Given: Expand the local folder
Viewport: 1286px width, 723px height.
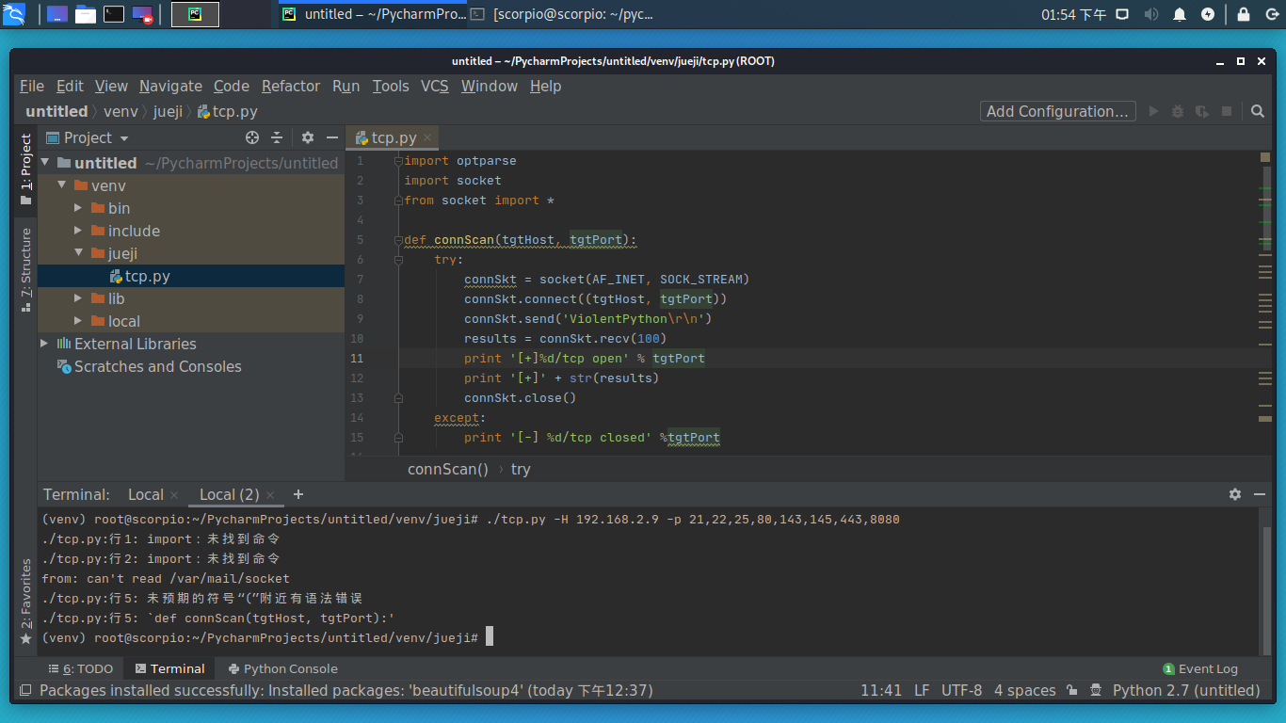Looking at the screenshot, I should [x=79, y=321].
